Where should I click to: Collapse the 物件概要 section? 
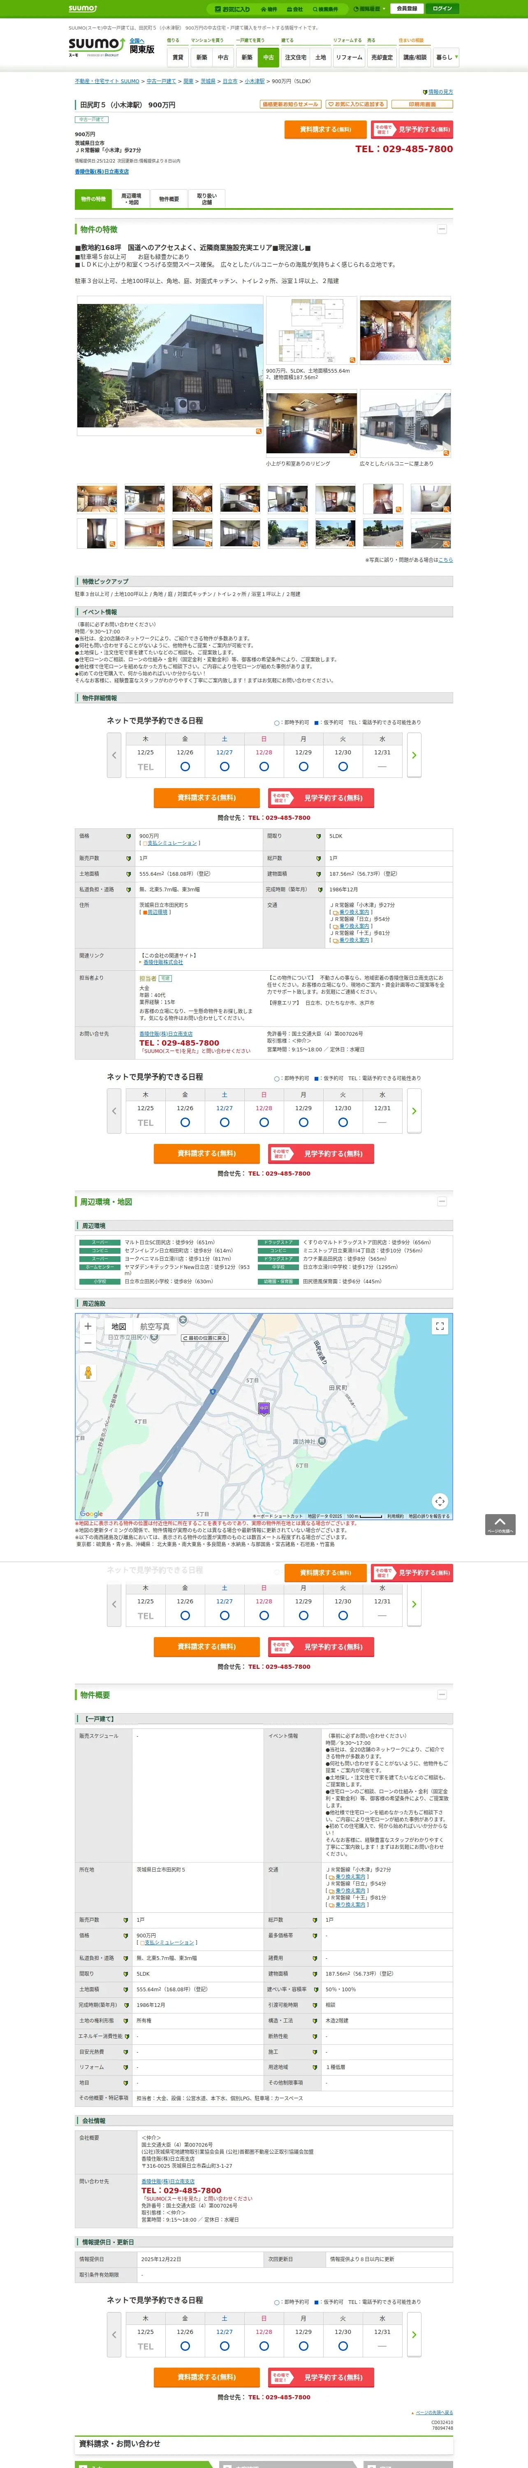[x=441, y=1695]
